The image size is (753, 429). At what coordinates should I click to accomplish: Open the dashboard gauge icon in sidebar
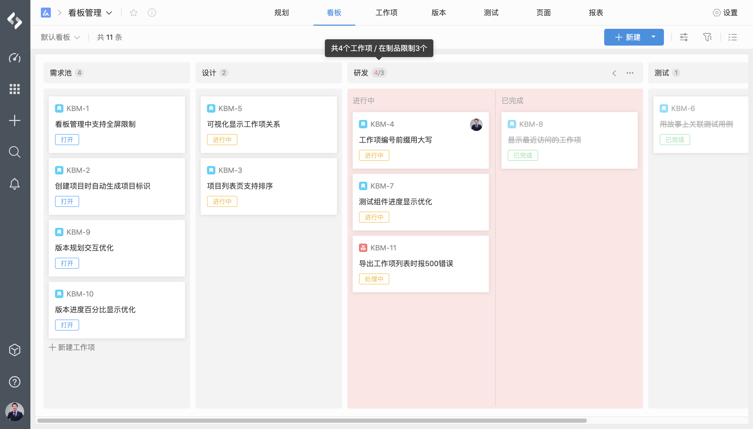point(14,58)
